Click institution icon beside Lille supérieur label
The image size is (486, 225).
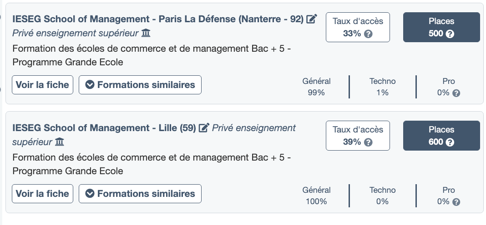(x=60, y=142)
